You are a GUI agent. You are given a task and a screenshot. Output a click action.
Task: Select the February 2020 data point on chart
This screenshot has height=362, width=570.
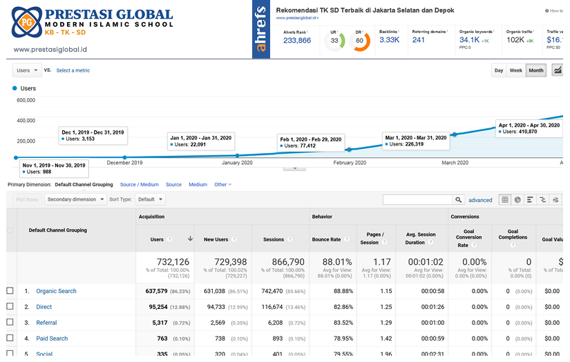click(x=349, y=150)
